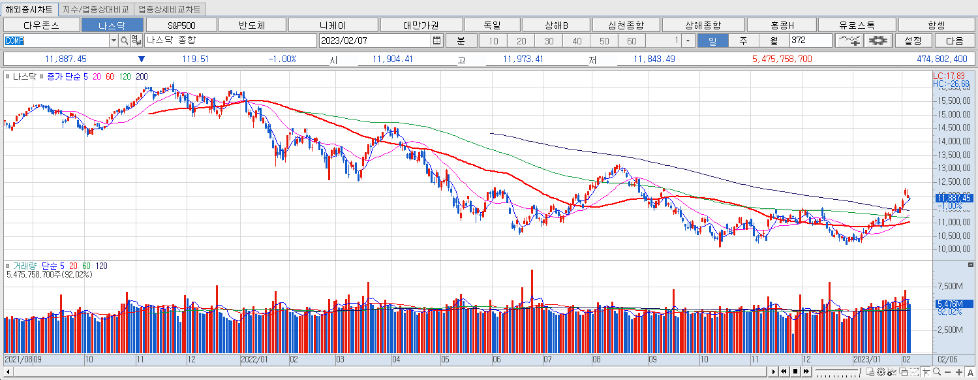Select the 다우존스 index button
This screenshot has width=978, height=380.
click(40, 25)
